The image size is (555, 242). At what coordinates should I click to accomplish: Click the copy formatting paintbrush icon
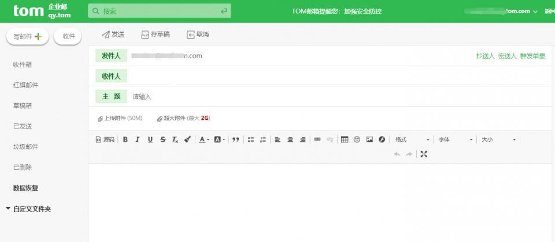[x=187, y=139]
